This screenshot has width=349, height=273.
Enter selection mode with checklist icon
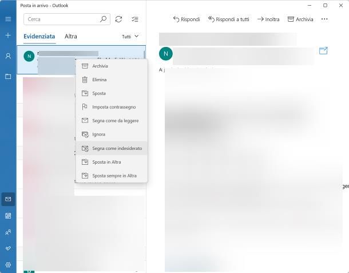point(135,19)
